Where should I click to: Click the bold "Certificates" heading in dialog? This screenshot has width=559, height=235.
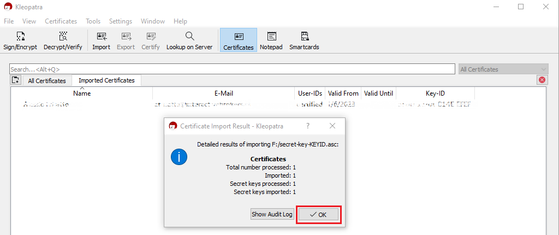tap(268, 159)
